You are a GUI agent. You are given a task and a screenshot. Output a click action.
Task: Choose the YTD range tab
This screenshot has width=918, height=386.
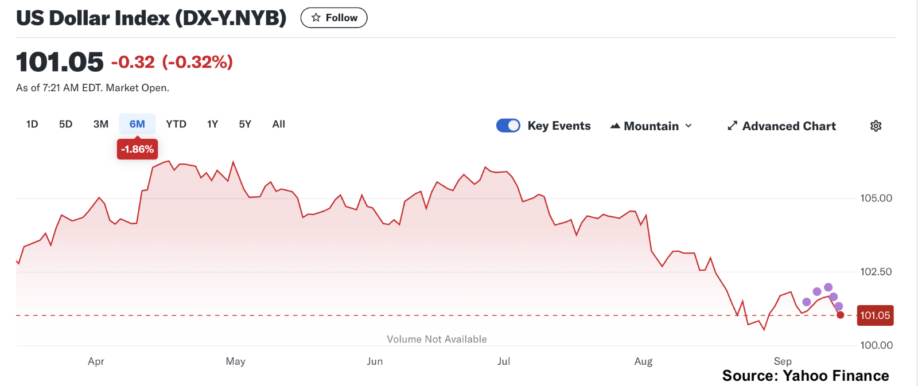coord(176,124)
